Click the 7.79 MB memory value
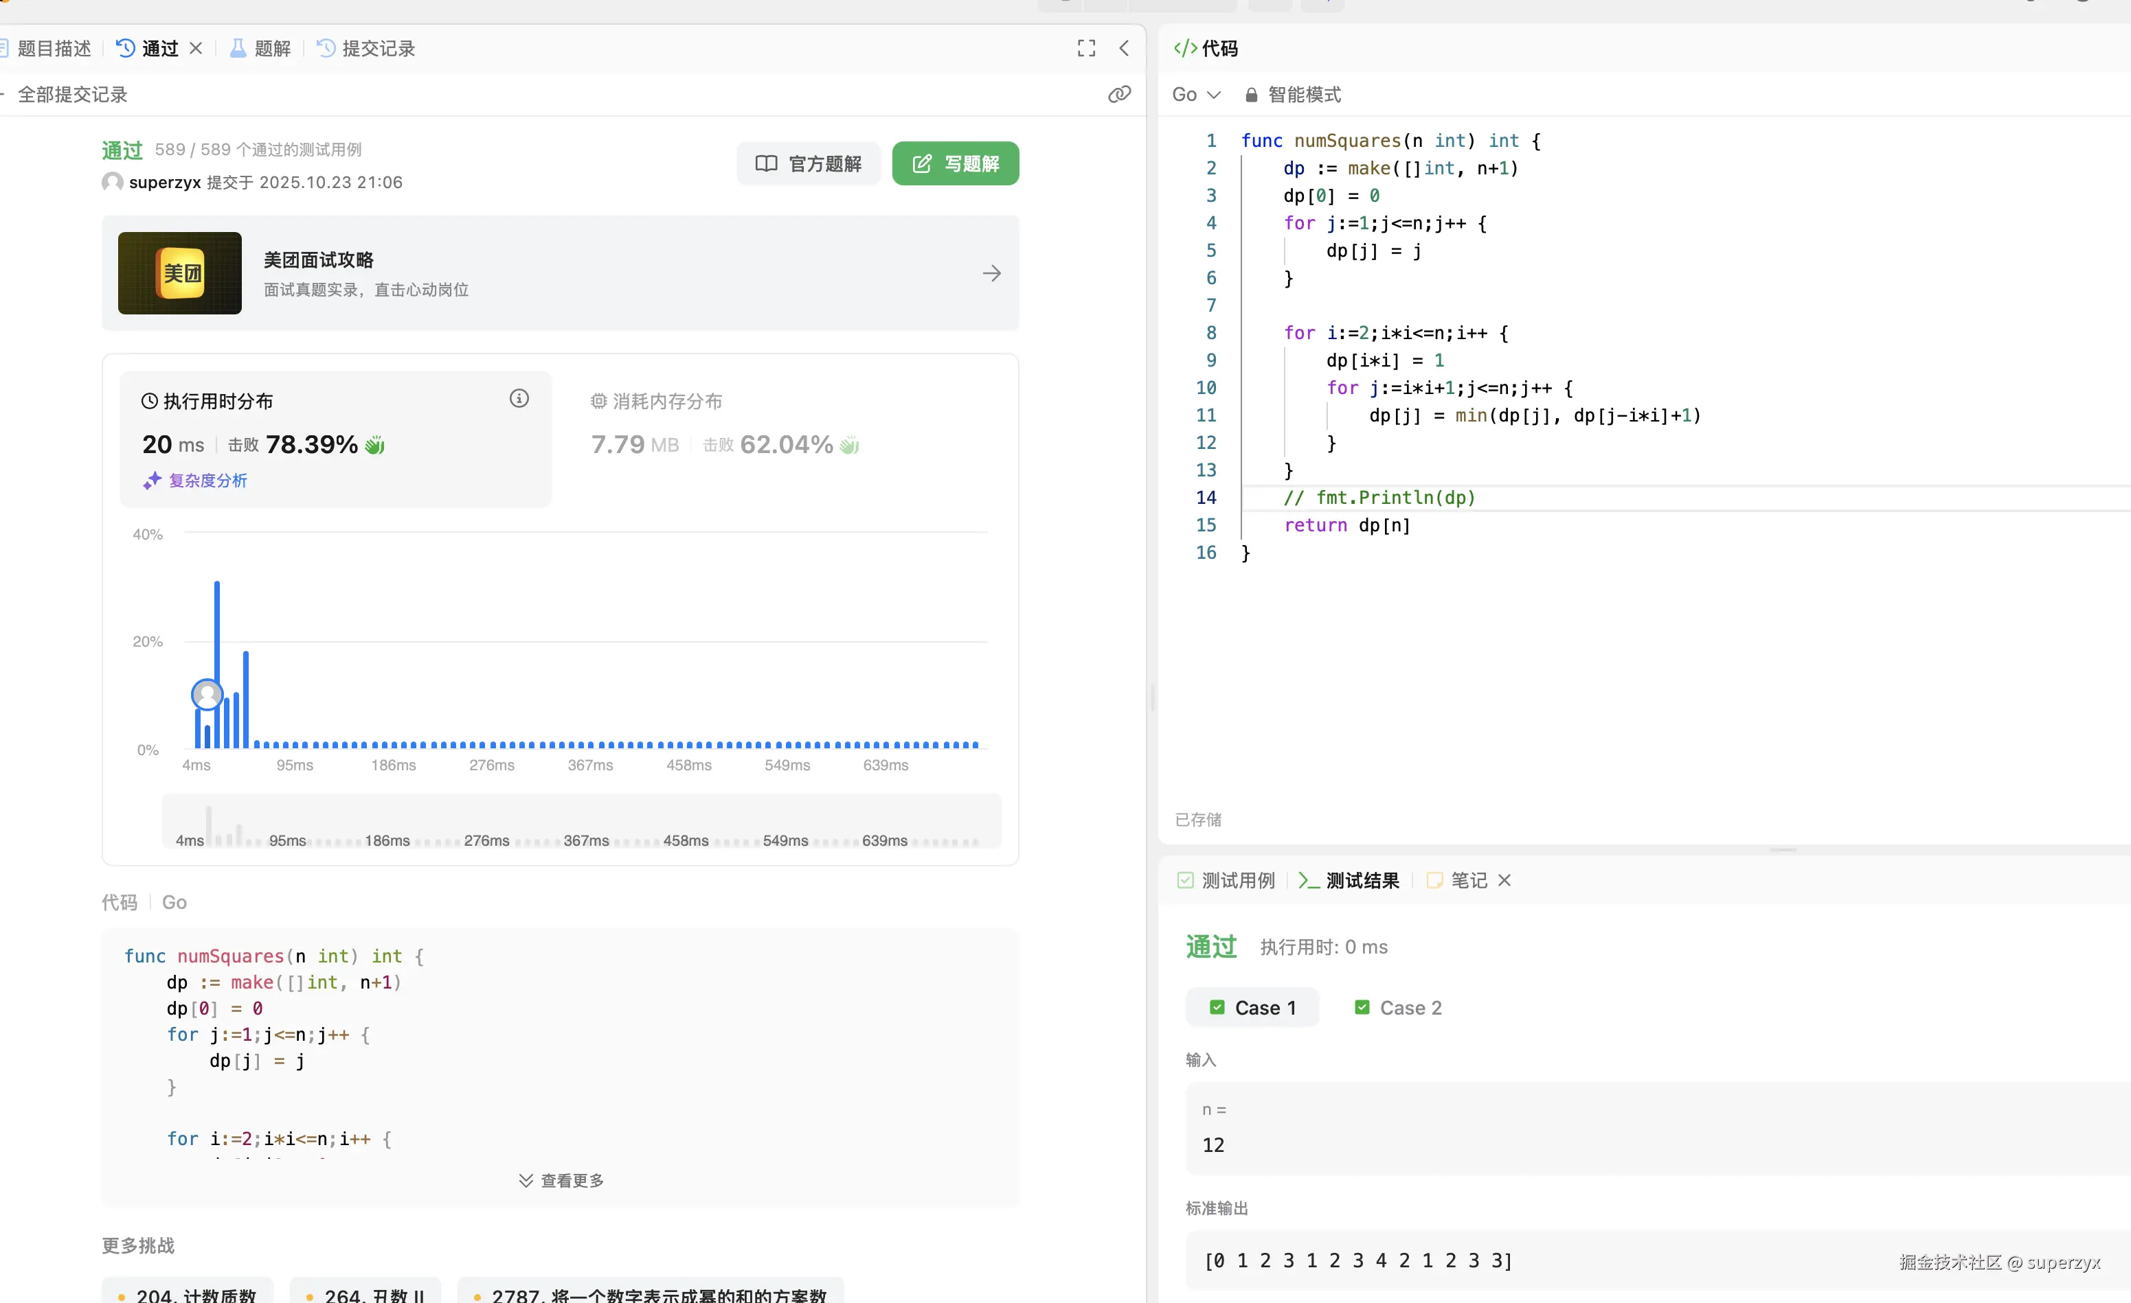2131x1303 pixels. [635, 444]
